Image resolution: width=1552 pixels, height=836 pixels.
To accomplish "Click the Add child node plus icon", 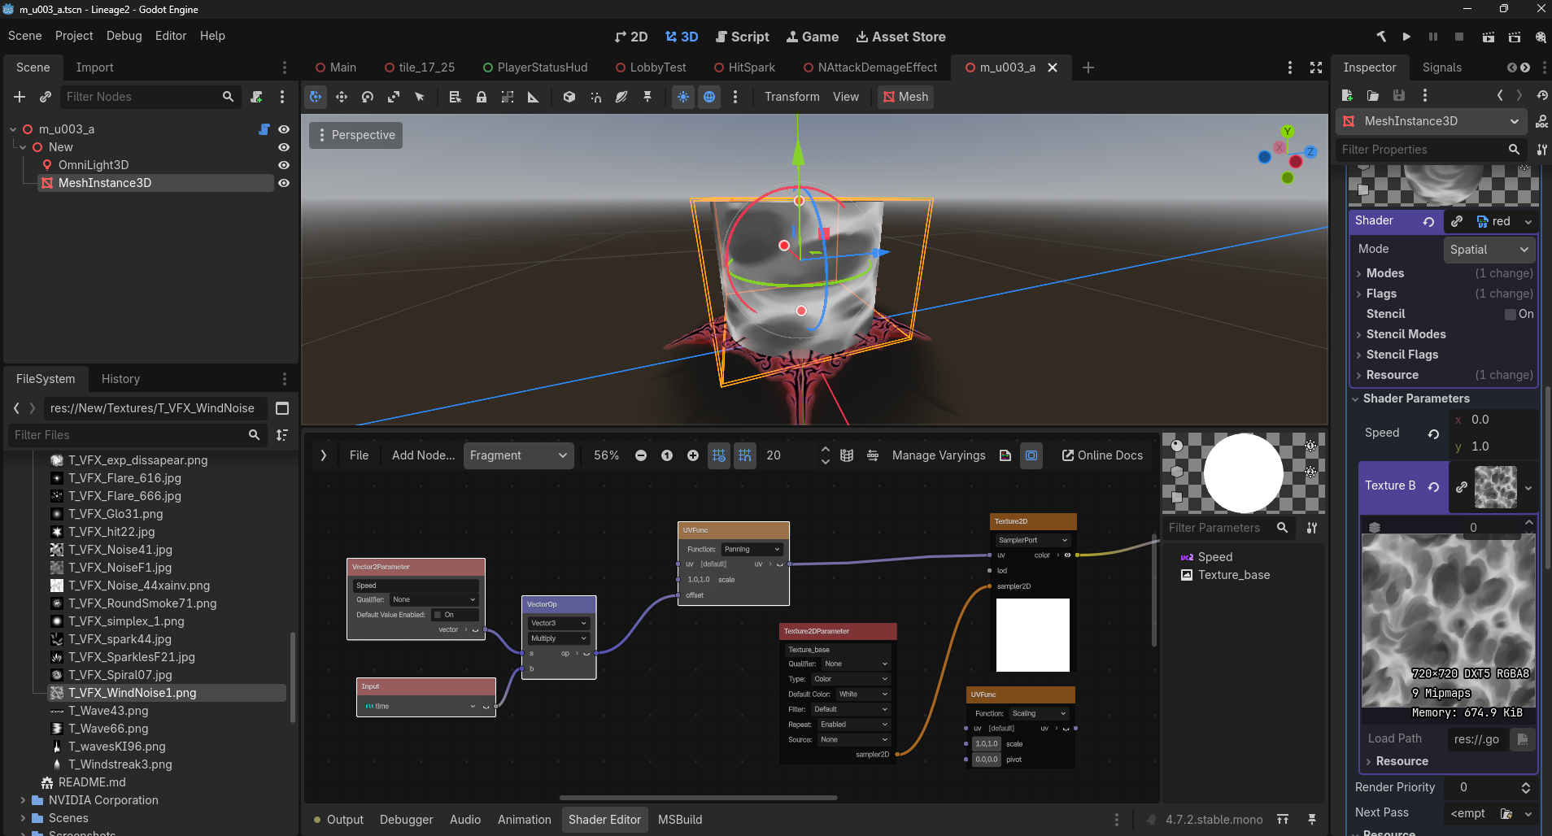I will click(20, 97).
